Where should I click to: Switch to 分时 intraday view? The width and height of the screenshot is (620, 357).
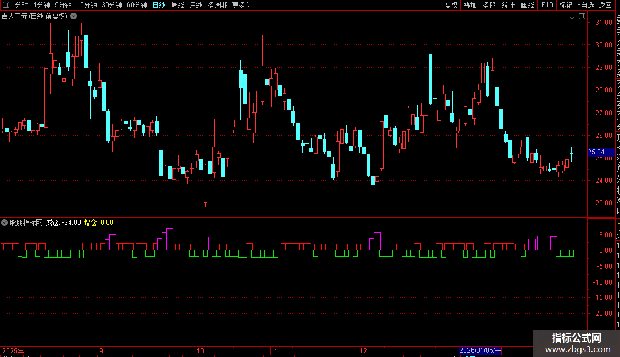tap(22, 5)
